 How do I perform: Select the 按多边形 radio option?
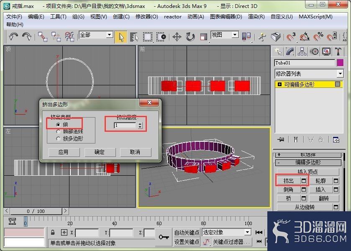coord(58,139)
